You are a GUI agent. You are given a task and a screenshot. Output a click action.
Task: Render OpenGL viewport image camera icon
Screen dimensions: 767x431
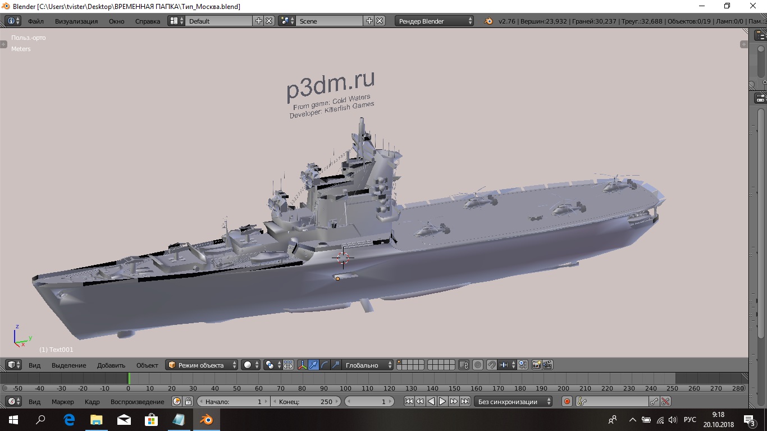[536, 365]
